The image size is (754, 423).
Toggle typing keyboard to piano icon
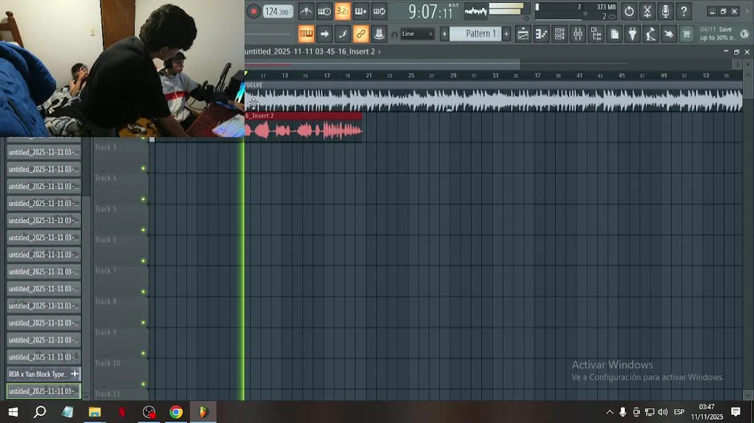306,34
